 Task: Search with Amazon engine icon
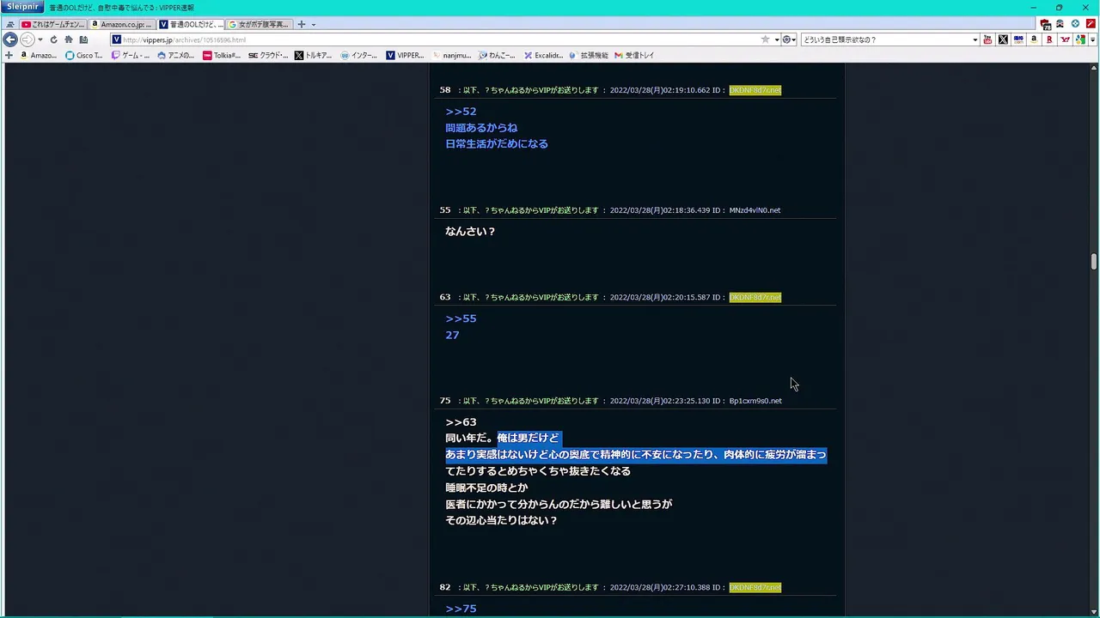click(1034, 39)
